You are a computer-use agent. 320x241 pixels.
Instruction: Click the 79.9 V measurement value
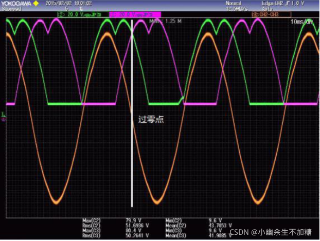coord(133,220)
